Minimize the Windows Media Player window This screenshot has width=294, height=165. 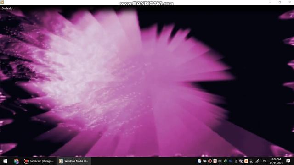(270, 2)
